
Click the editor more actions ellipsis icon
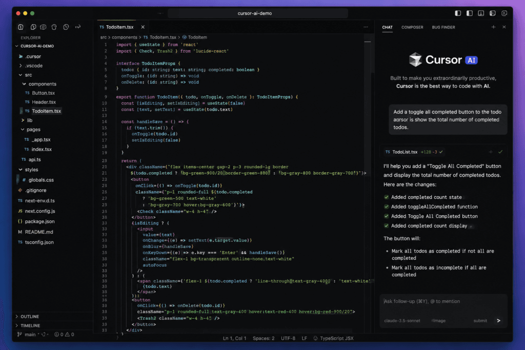[366, 27]
